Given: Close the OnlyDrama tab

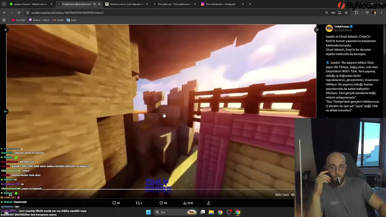Looking at the screenshot, I should coord(99,4).
